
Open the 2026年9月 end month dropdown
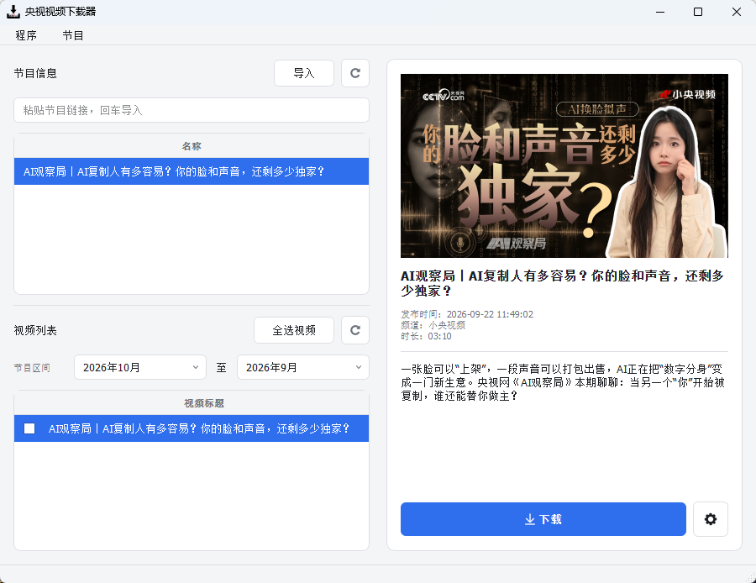coord(302,367)
